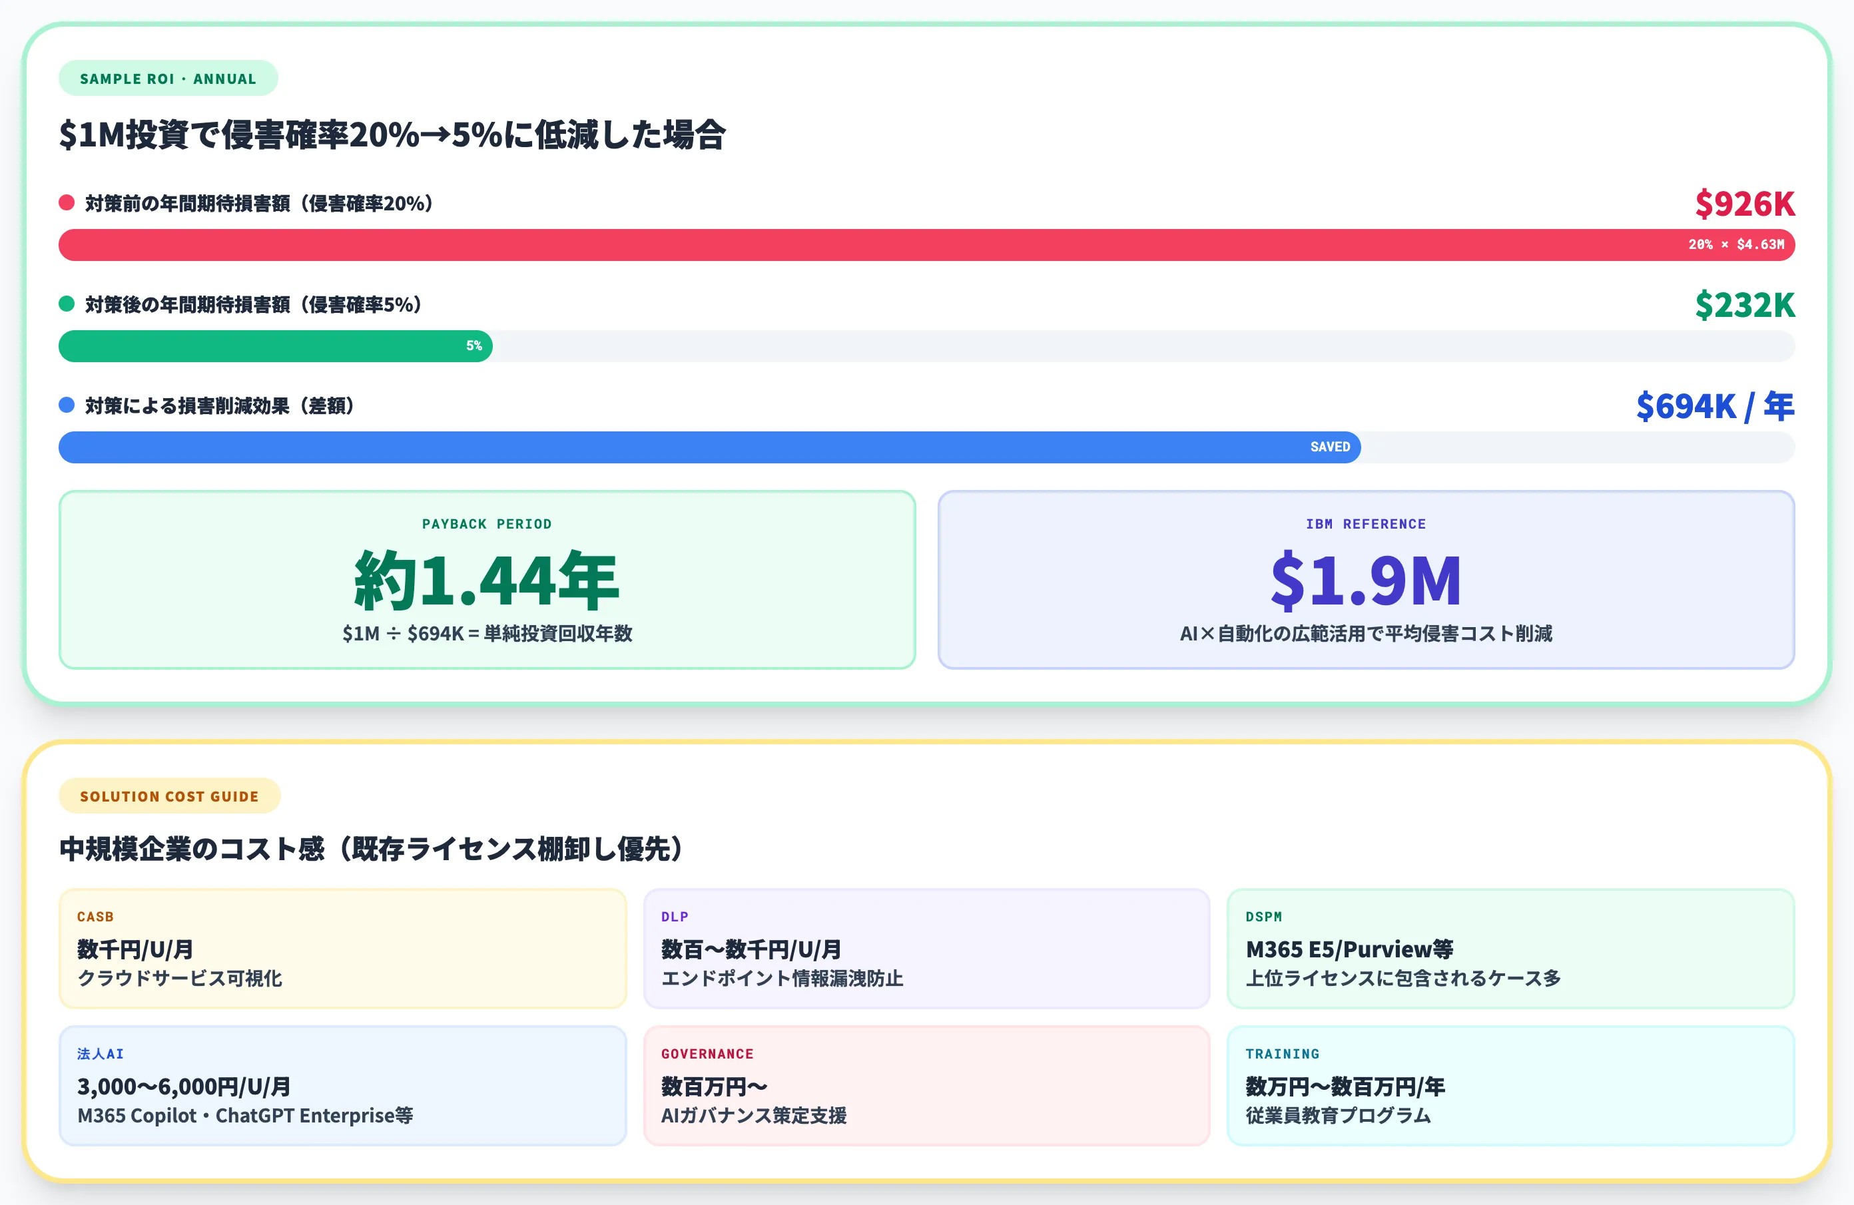Click the 数万円〜数百万円/年 price

tap(1345, 1086)
